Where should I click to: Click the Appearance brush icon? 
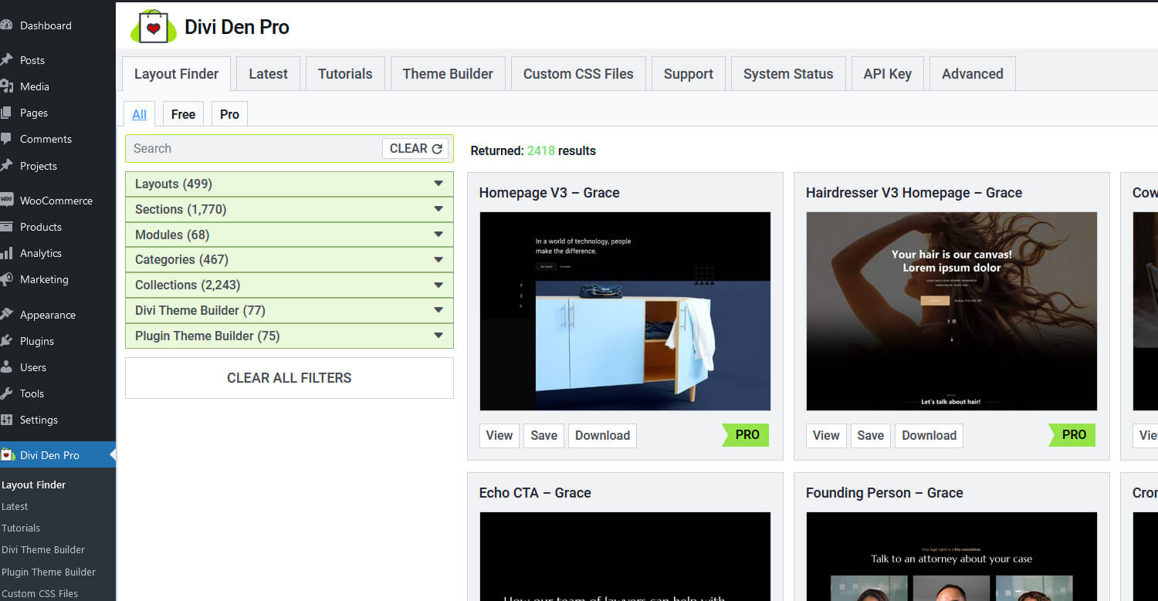click(x=6, y=315)
